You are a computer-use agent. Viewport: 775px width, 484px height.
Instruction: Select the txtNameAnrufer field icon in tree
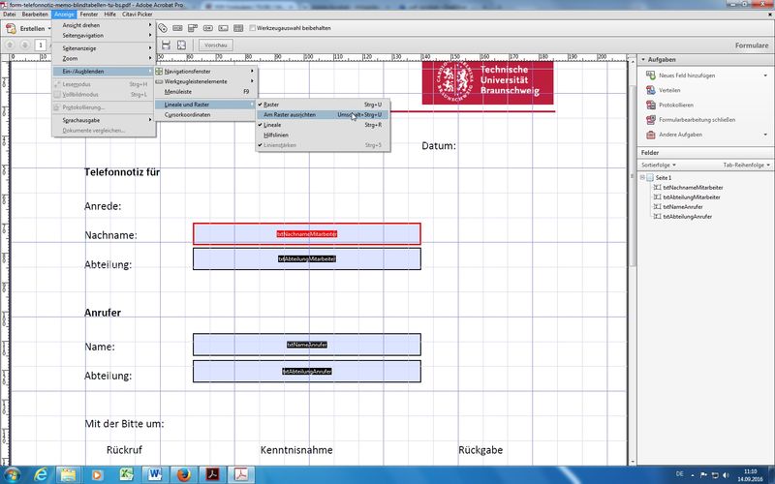(656, 206)
